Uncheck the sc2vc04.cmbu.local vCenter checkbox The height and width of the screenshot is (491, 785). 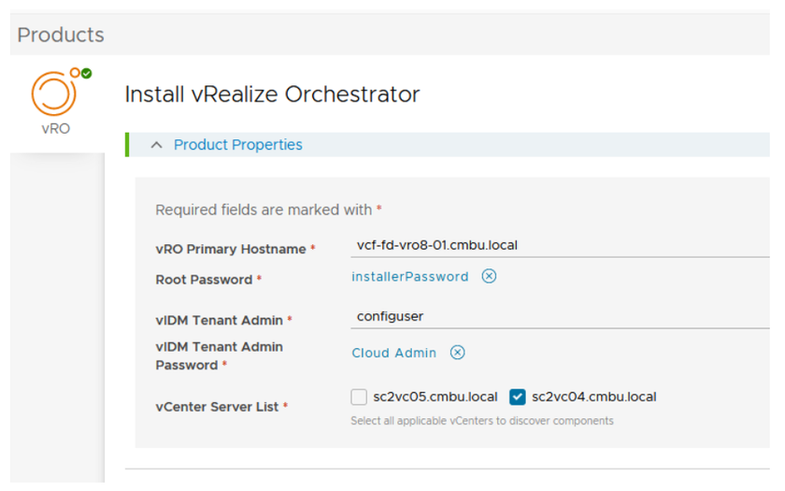tap(518, 397)
